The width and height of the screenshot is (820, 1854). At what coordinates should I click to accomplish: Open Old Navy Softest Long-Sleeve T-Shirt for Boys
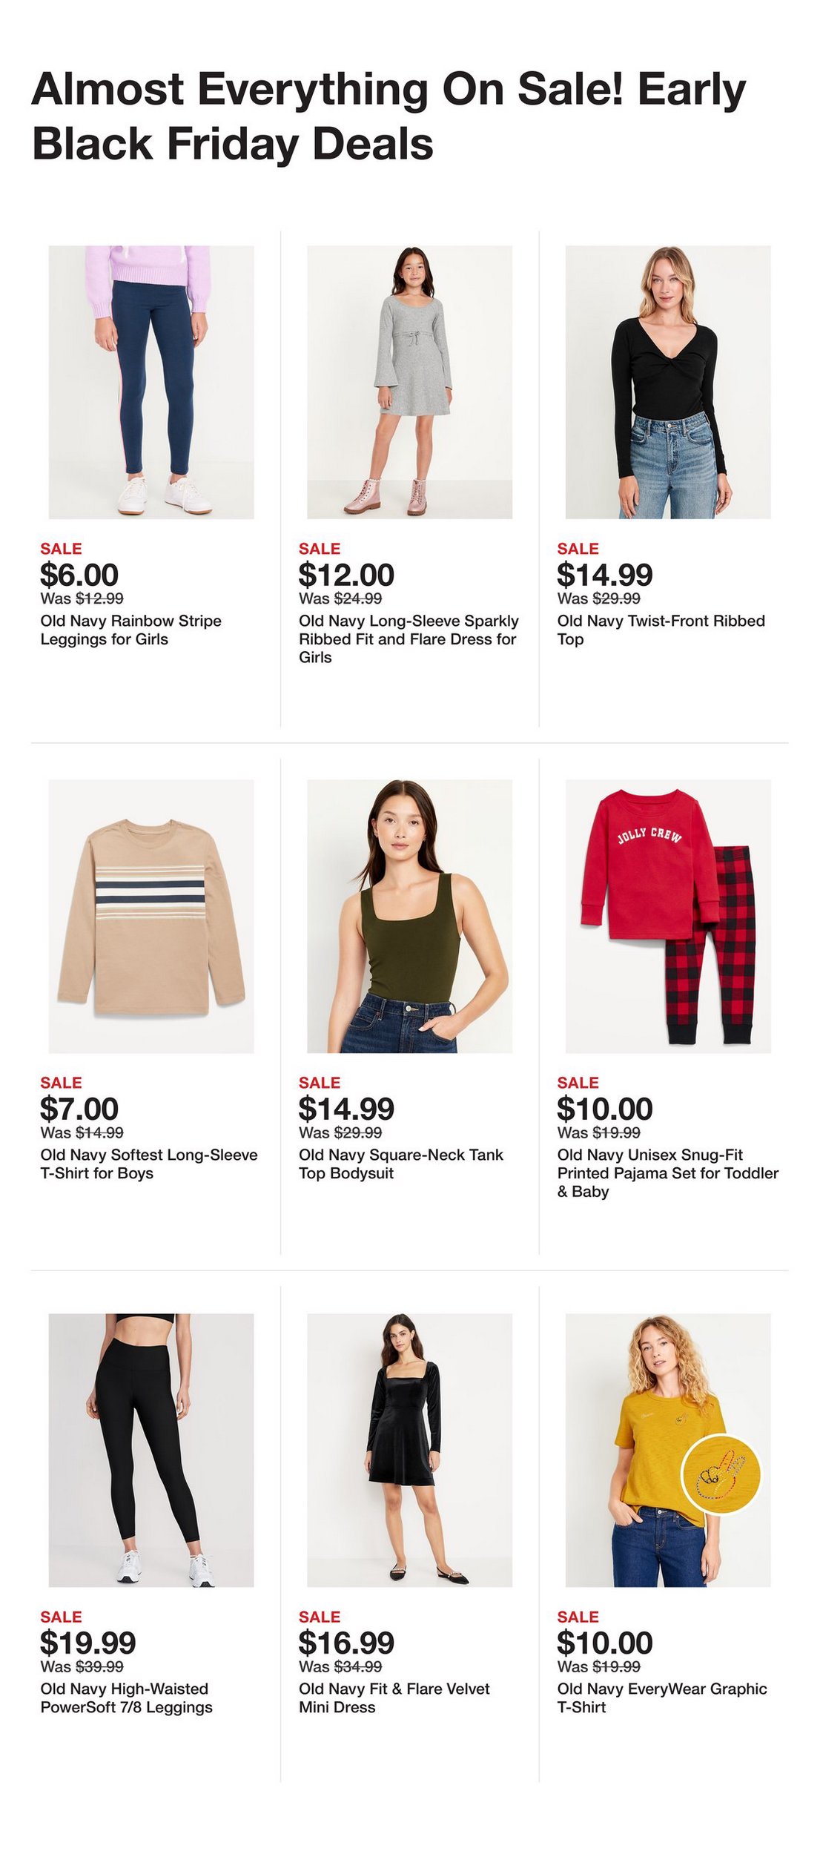click(149, 1164)
